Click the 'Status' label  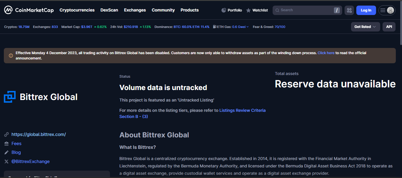point(125,76)
